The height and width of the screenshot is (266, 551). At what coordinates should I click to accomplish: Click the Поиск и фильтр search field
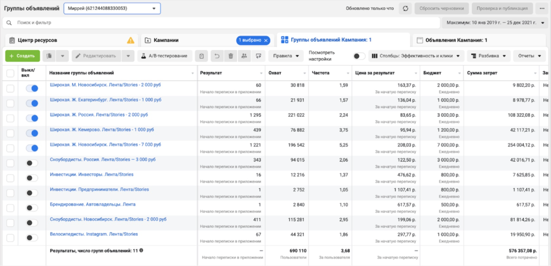click(220, 23)
